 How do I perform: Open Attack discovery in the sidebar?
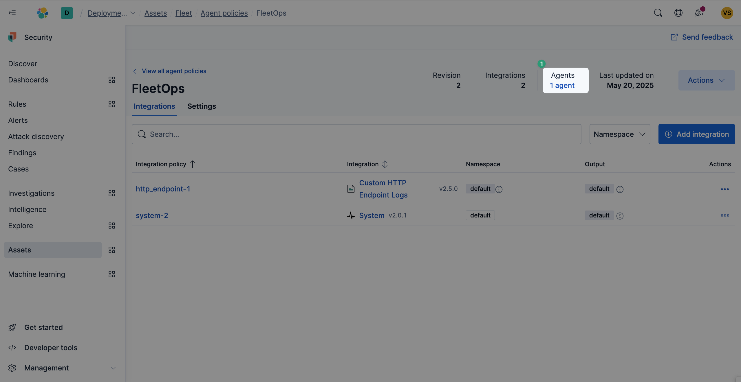[36, 136]
